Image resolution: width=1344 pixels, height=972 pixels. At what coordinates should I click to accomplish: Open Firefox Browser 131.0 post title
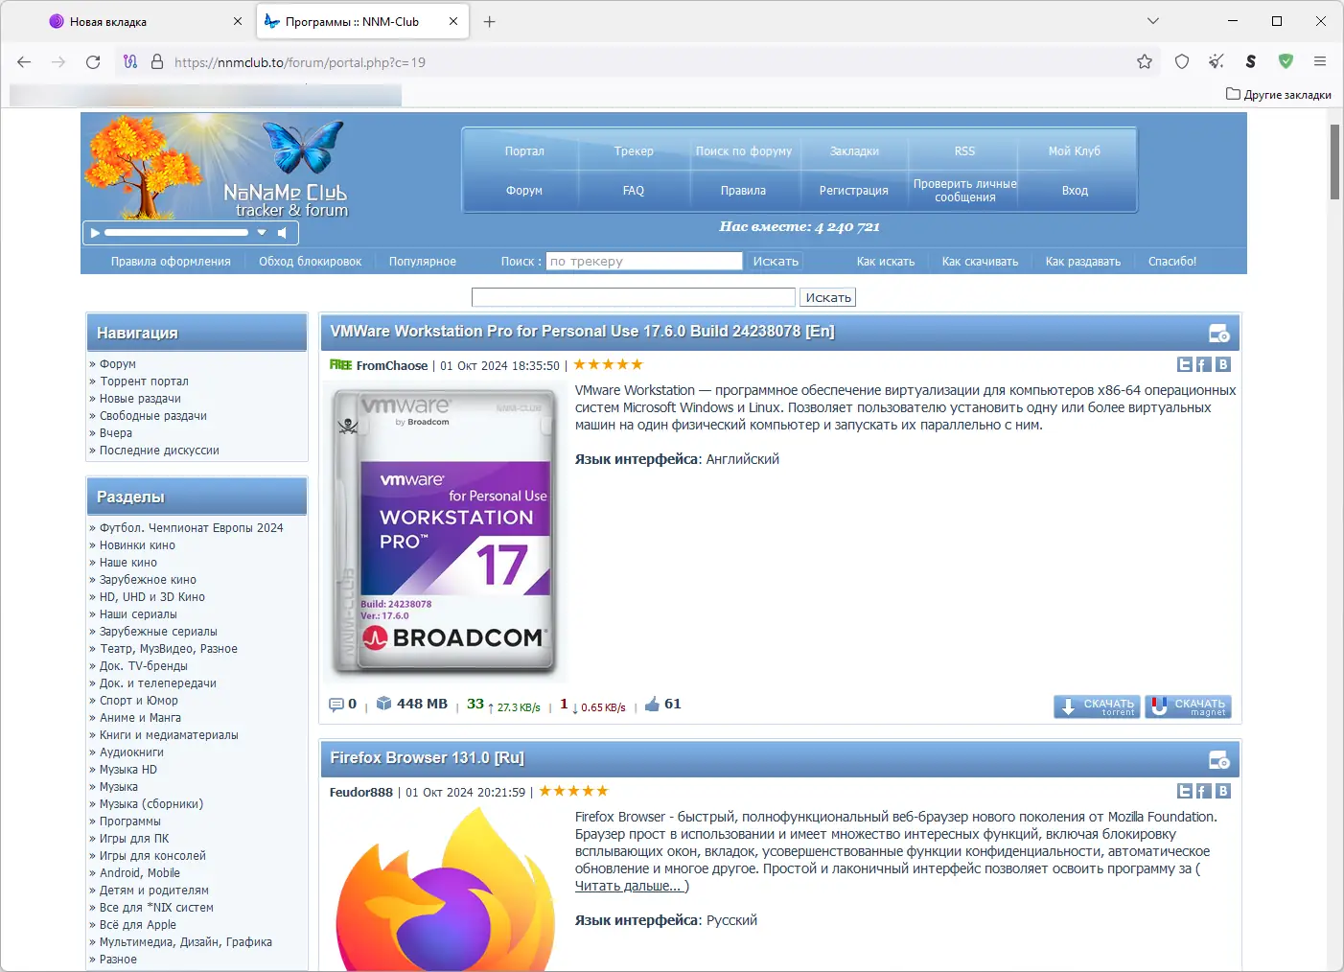coord(427,758)
